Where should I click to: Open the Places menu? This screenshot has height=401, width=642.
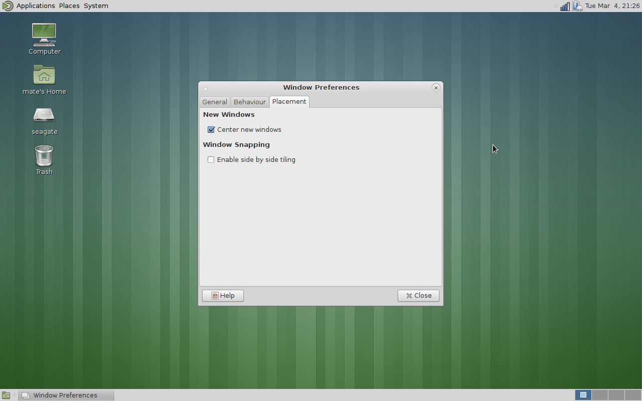pyautogui.click(x=69, y=6)
